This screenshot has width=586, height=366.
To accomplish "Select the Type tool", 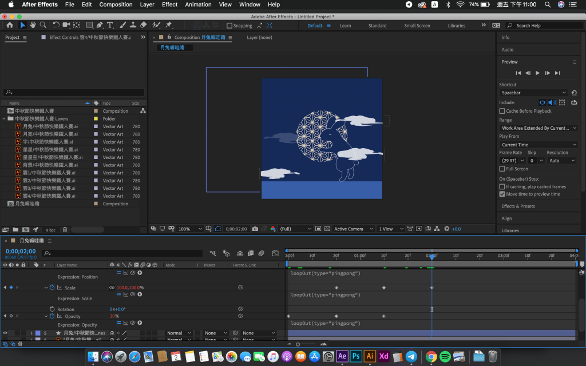I will (110, 25).
